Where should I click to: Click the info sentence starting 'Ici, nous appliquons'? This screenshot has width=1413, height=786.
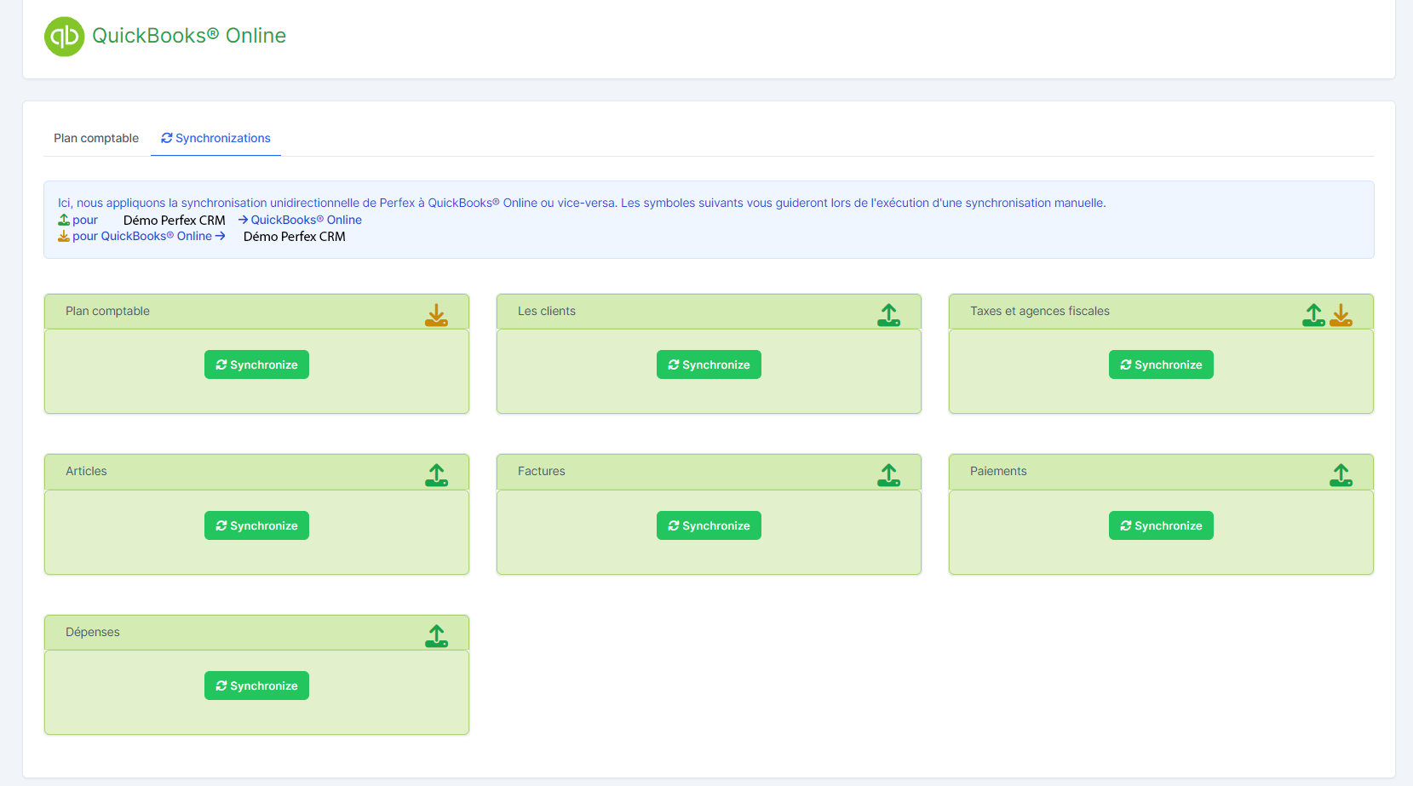click(582, 203)
